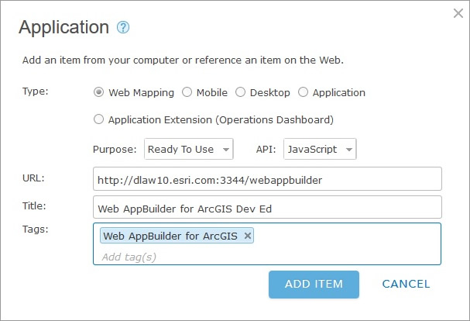This screenshot has width=470, height=321.
Task: Select Application Extension (Operations Dashboard) option
Action: [x=98, y=119]
